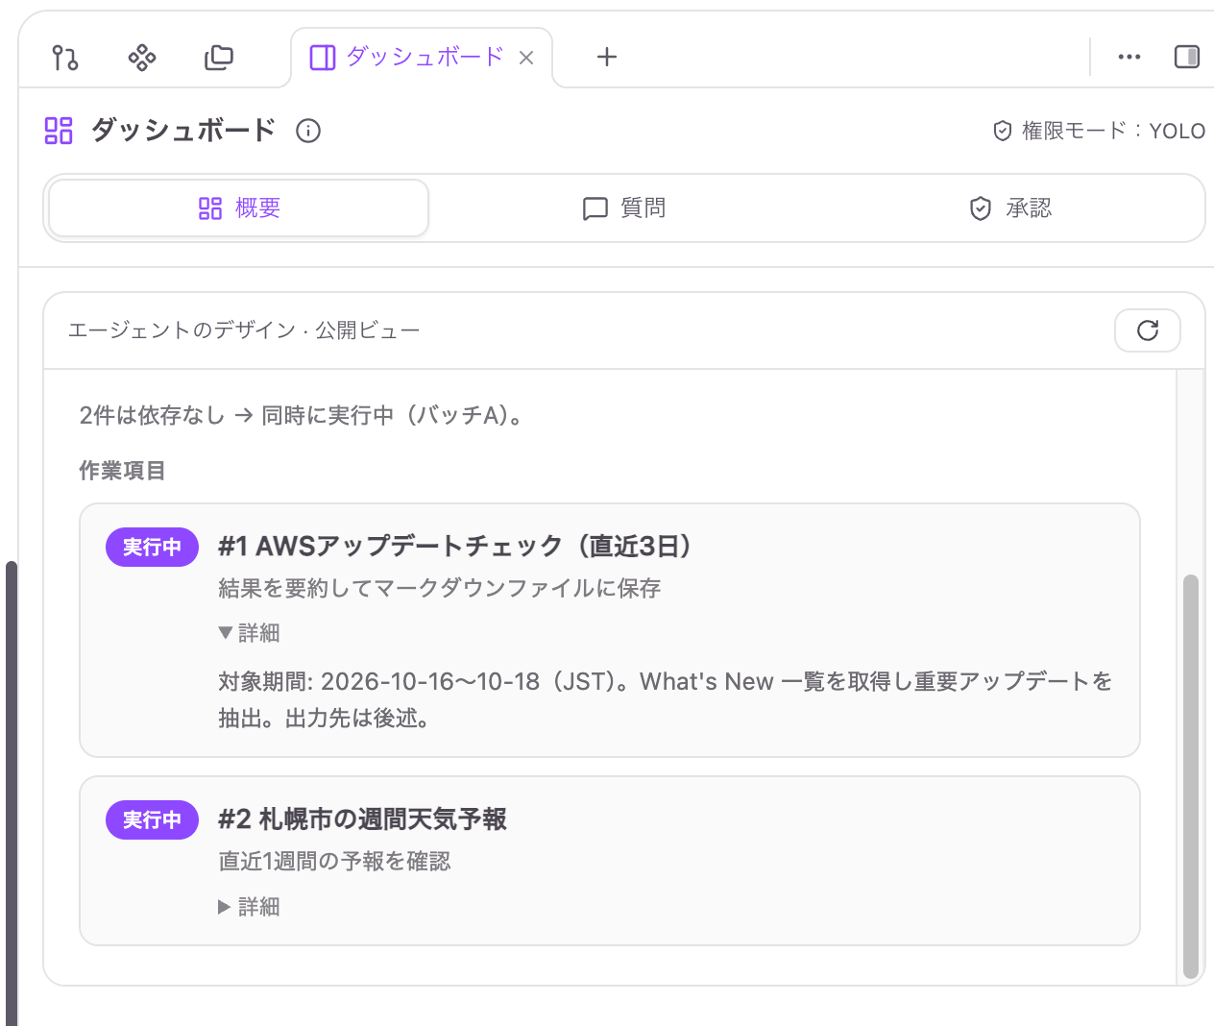This screenshot has width=1214, height=1026.
Task: Click the info icon next to ダッシュボード
Action: (x=308, y=131)
